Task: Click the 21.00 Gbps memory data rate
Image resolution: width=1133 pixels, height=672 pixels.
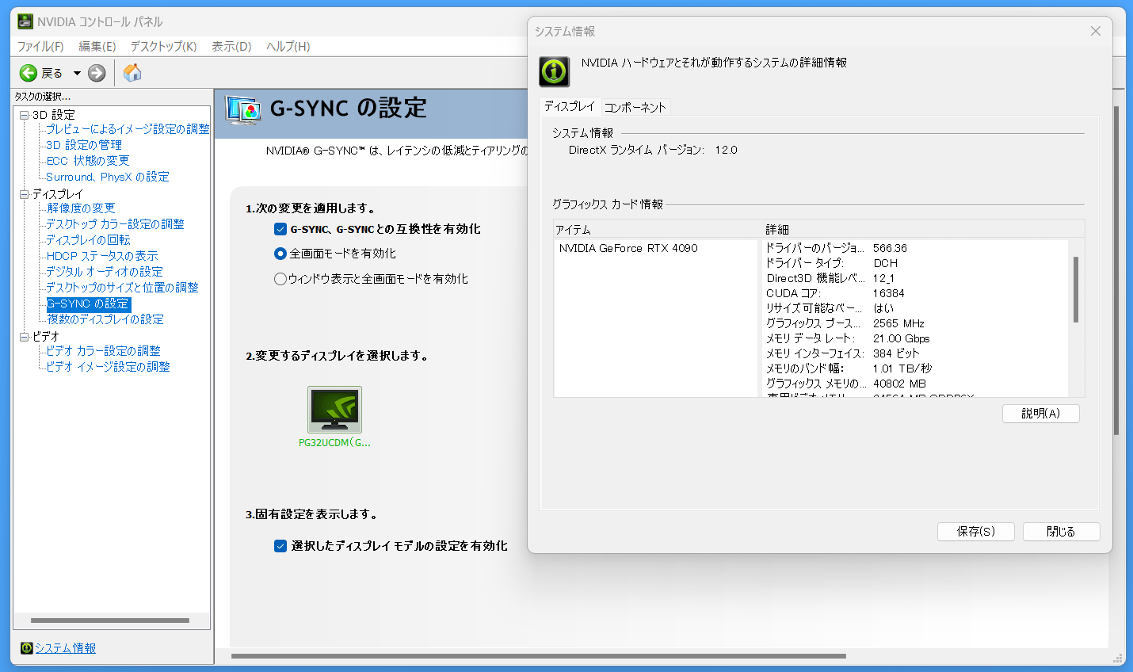Action: (x=901, y=338)
